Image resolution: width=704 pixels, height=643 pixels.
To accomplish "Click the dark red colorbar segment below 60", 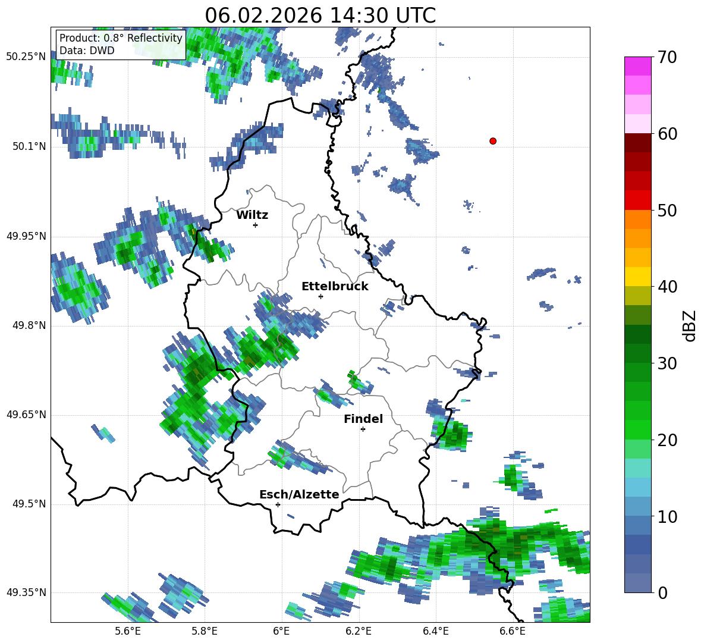I will click(637, 143).
